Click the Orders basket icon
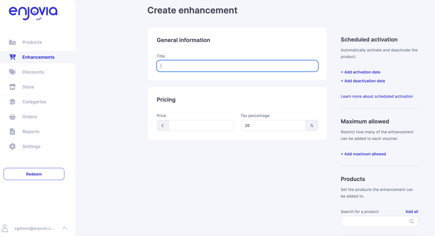The height and width of the screenshot is (236, 435). (12, 117)
